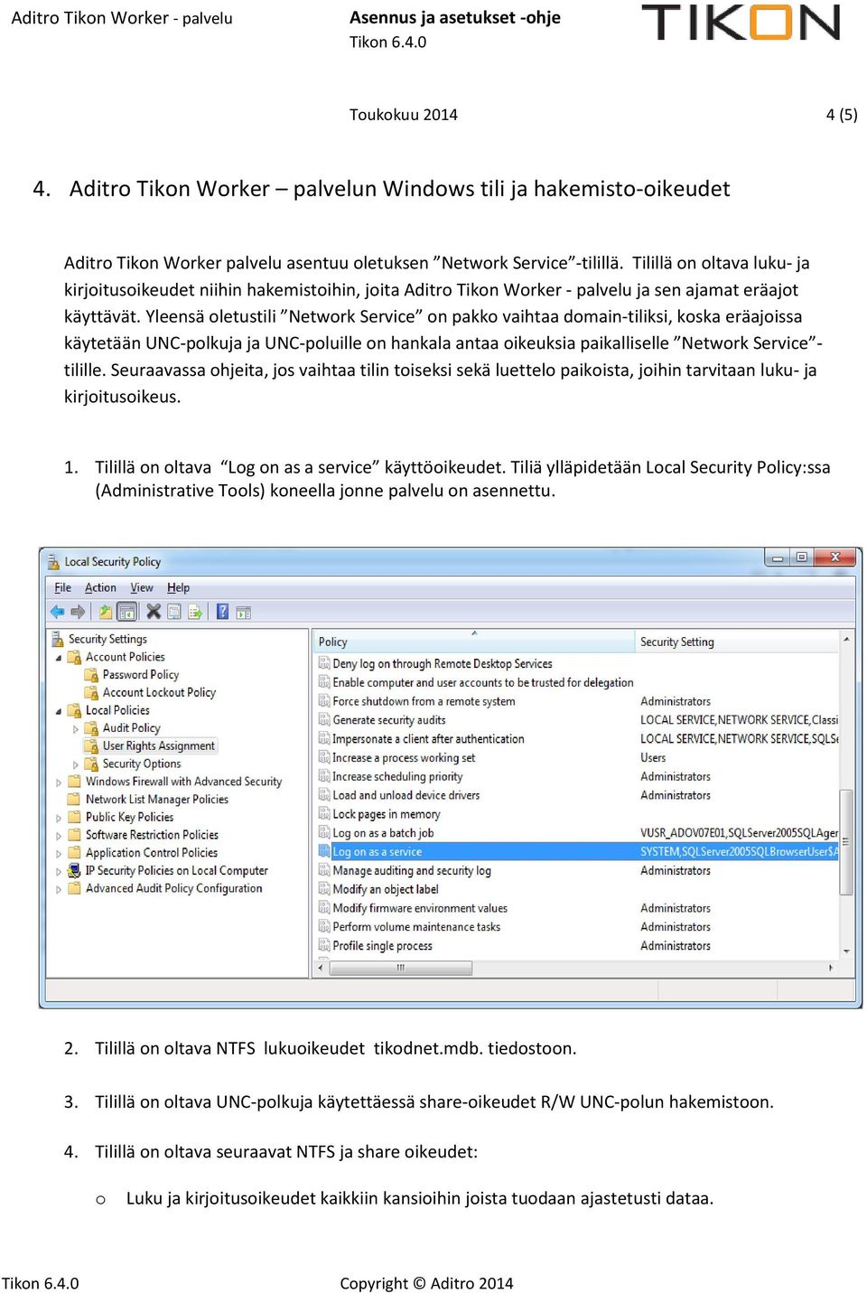Click the scroll-right arrow under the policy list
Viewport: 867px width, 1293px height.
point(831,968)
